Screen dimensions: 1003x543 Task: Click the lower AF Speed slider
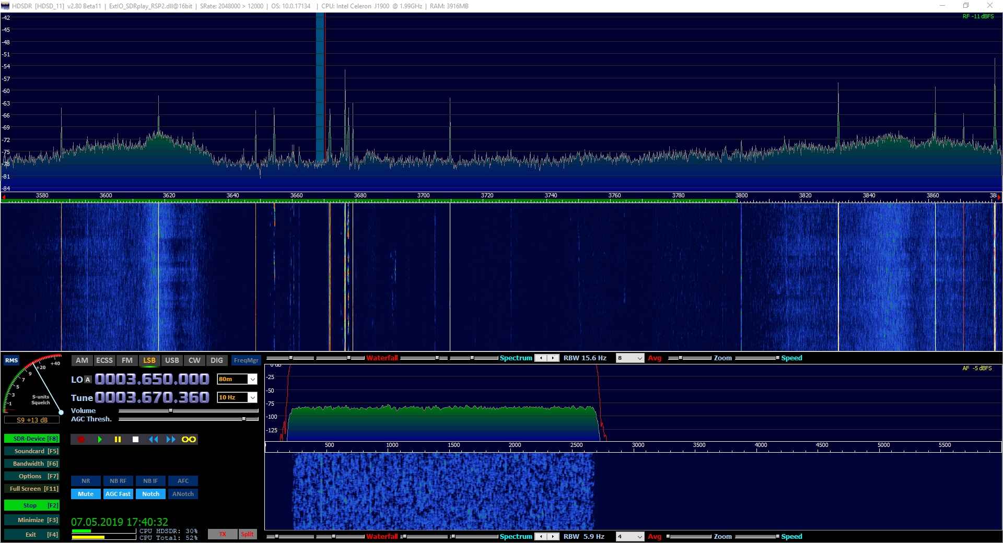(757, 537)
